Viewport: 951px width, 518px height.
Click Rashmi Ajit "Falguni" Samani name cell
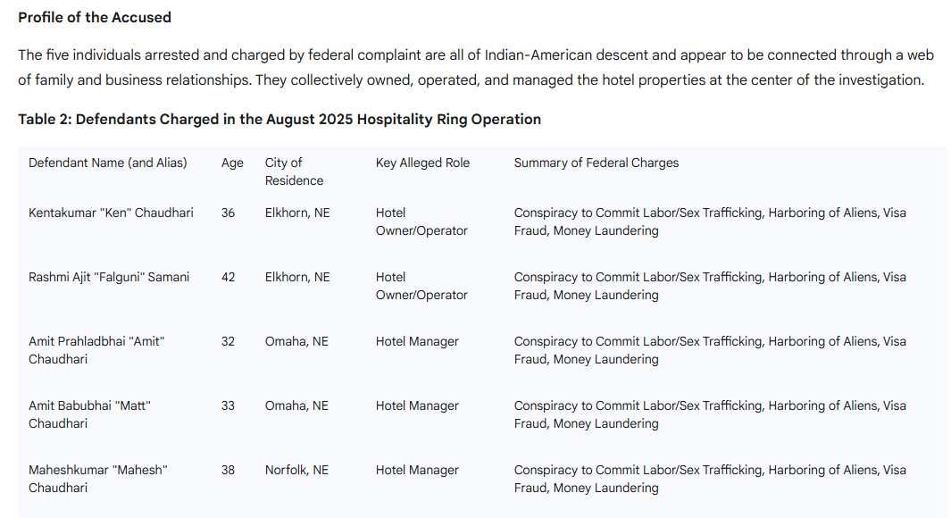tap(109, 277)
